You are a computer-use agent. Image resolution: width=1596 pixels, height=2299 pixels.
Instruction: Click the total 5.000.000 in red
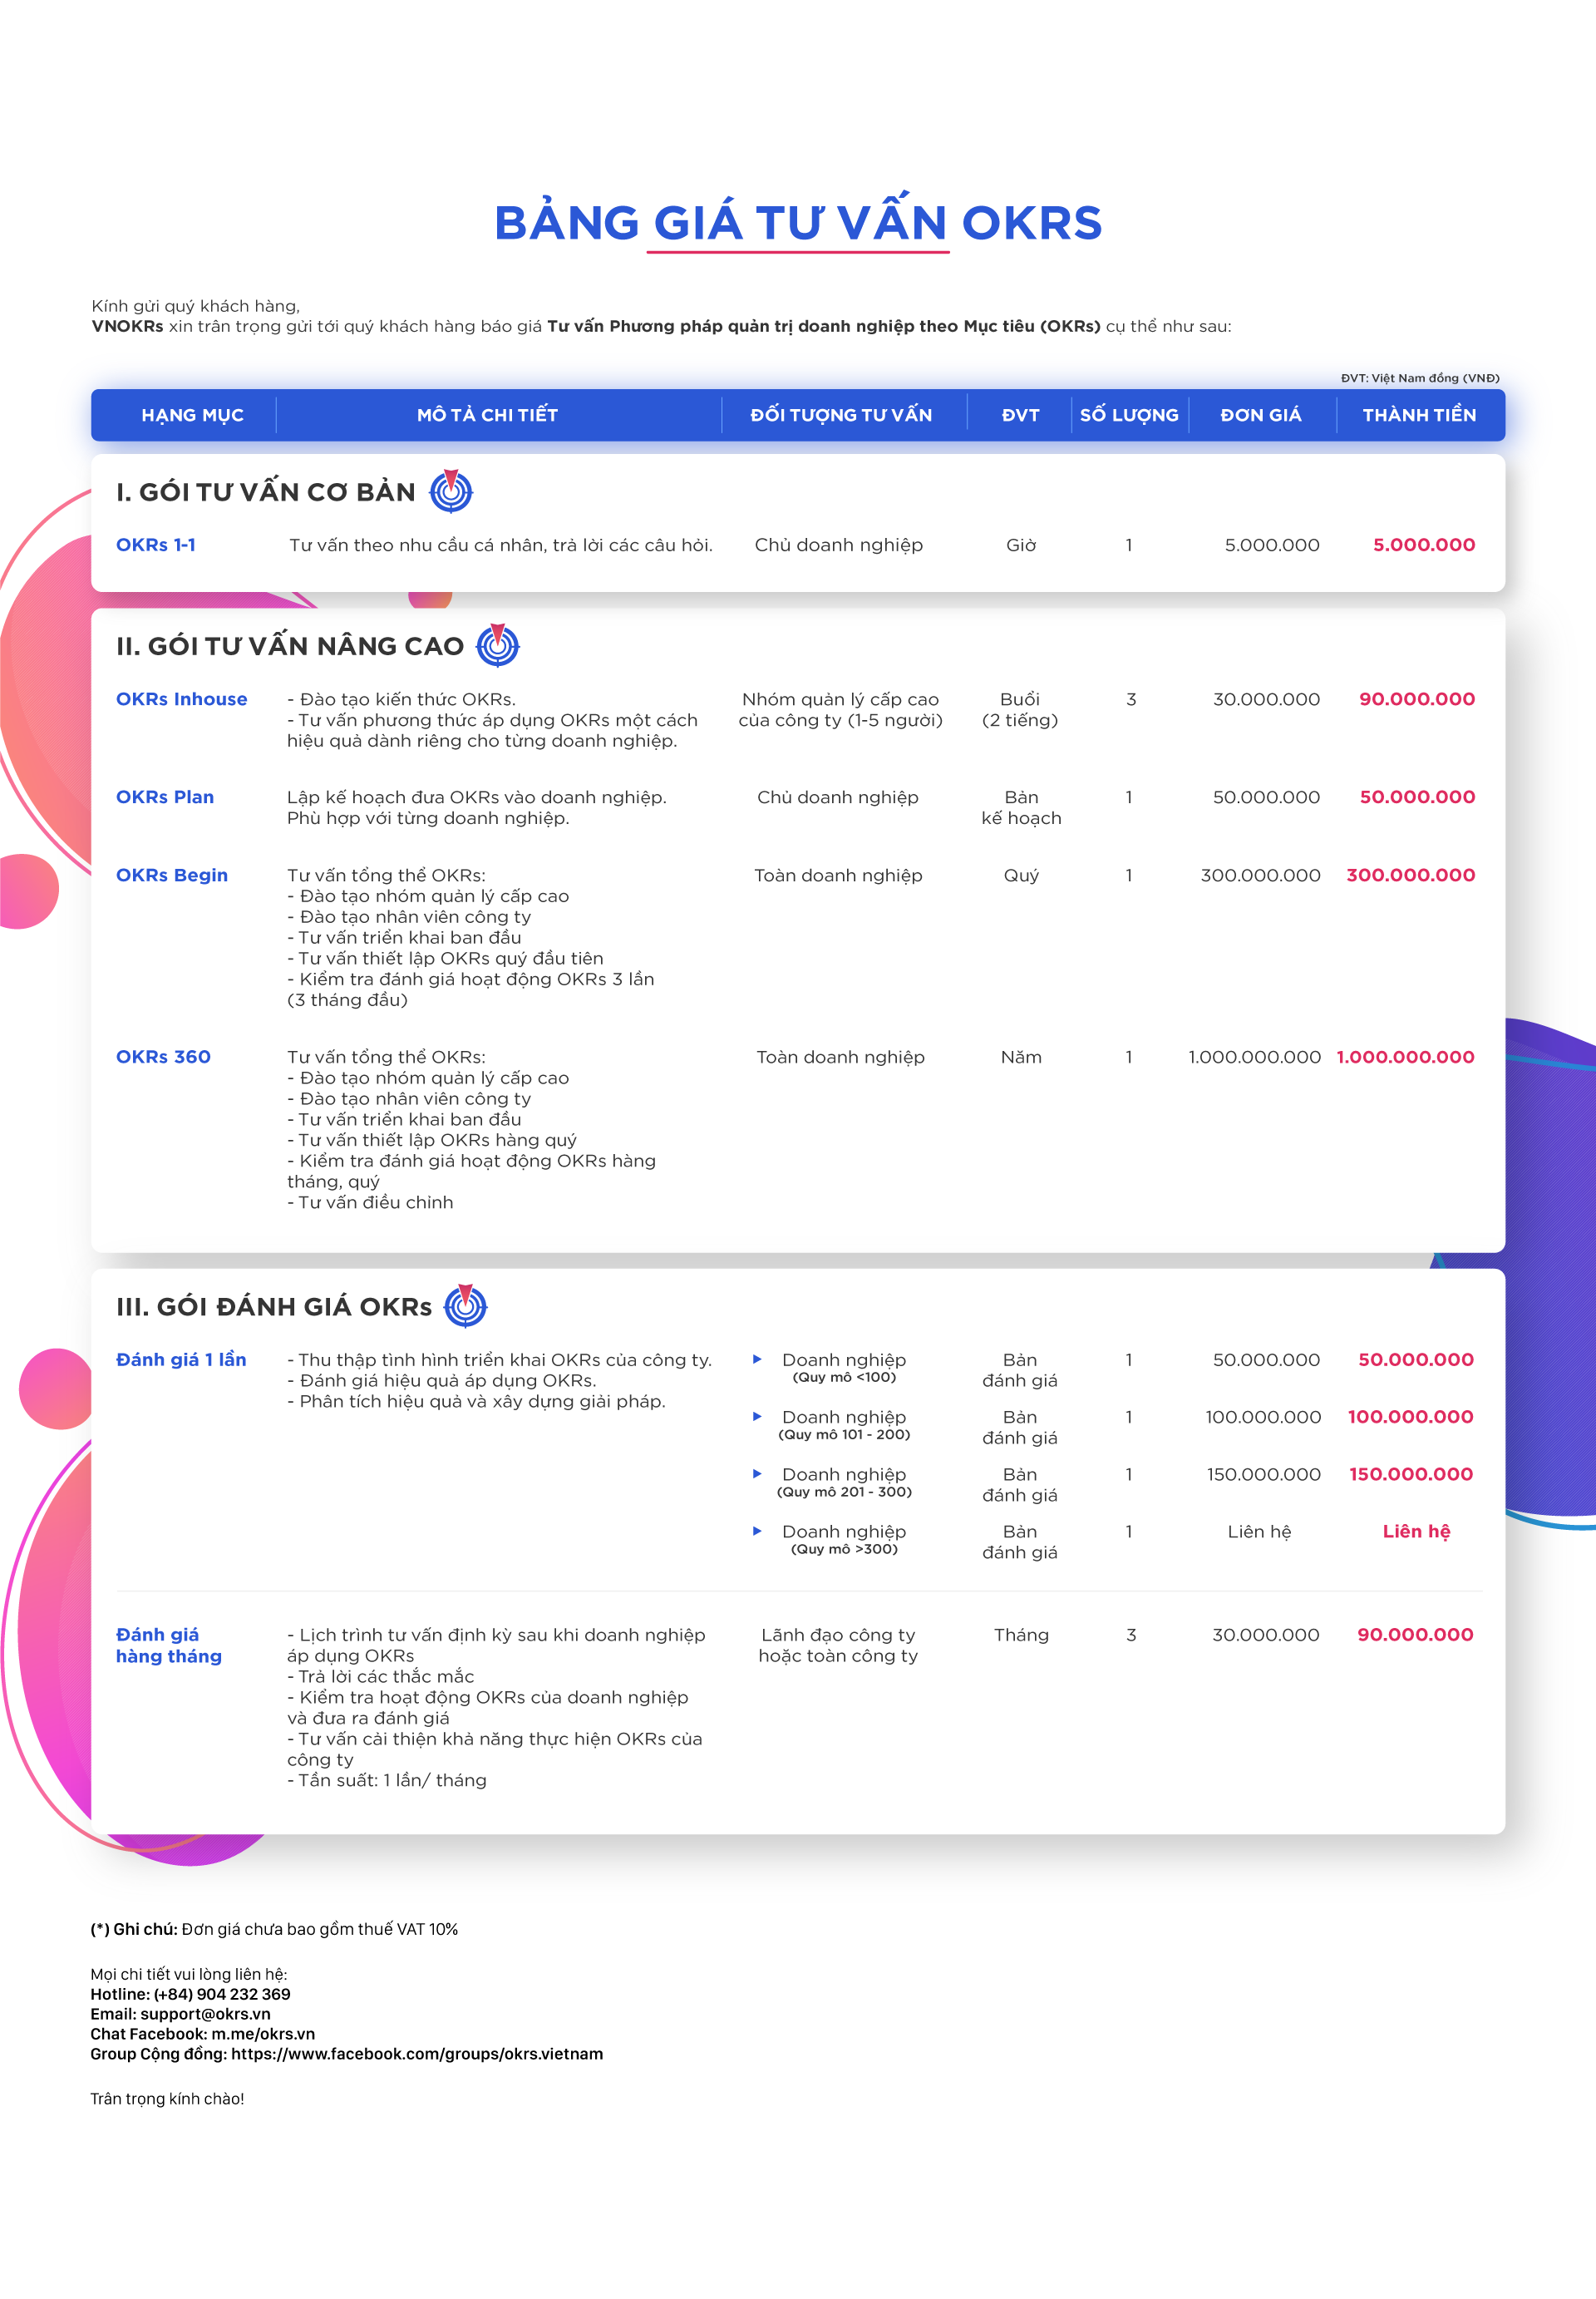tap(1424, 545)
